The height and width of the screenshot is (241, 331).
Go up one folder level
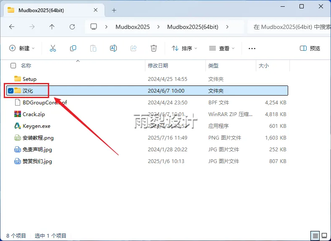point(52,27)
